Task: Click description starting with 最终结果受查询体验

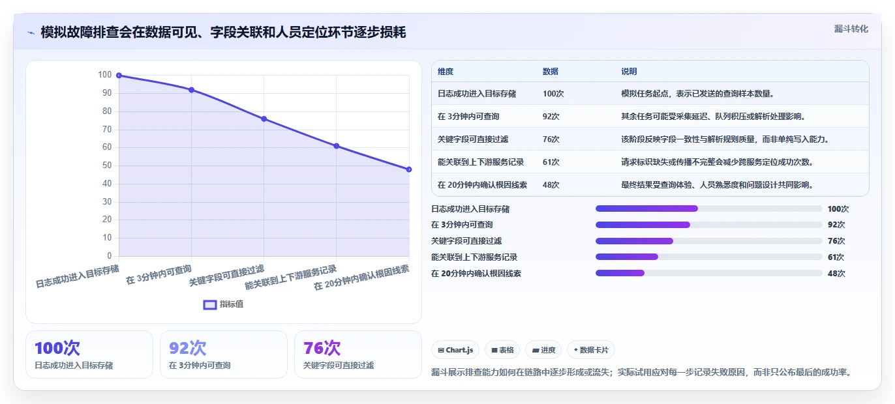Action: (x=717, y=185)
